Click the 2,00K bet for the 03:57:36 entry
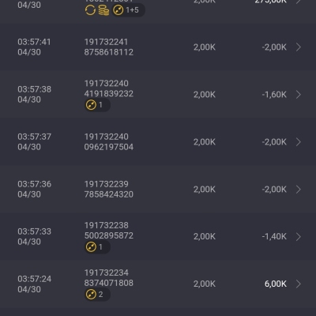This screenshot has height=316, width=316. [205, 190]
